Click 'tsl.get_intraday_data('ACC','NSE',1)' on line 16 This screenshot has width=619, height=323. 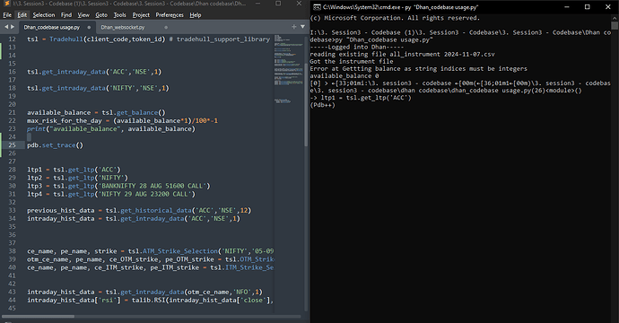point(94,72)
